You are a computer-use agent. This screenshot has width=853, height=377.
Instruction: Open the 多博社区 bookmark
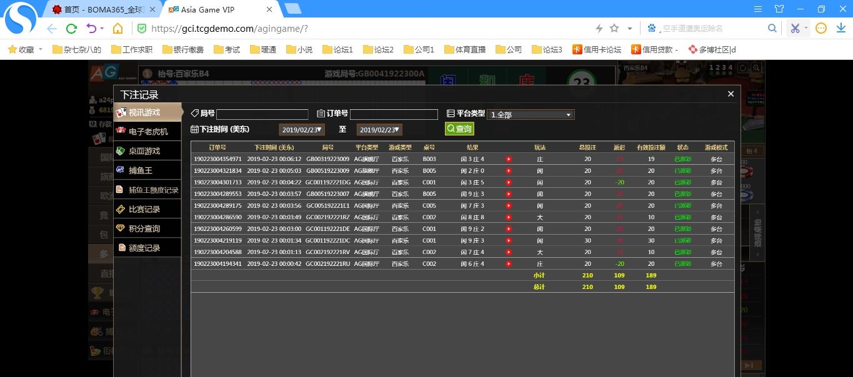pos(712,49)
